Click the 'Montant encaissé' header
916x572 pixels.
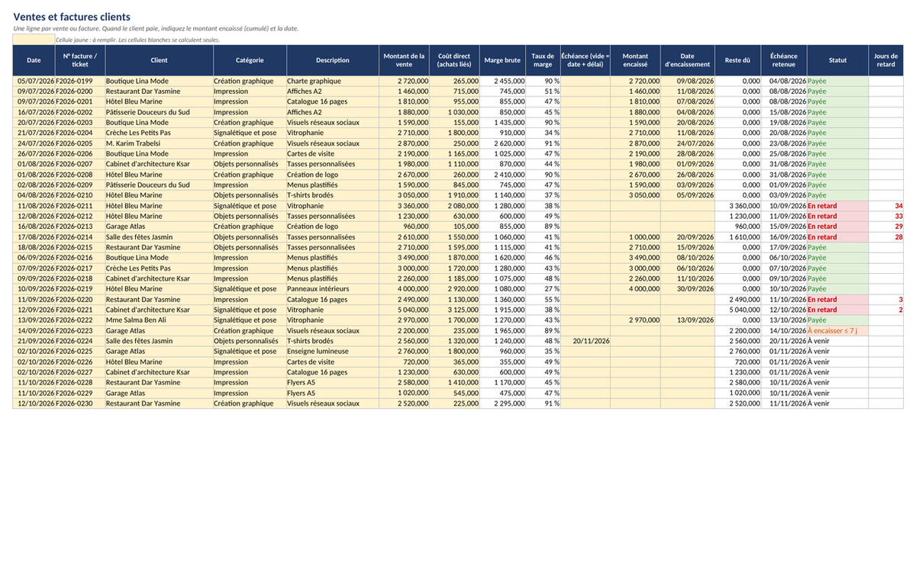(x=635, y=60)
